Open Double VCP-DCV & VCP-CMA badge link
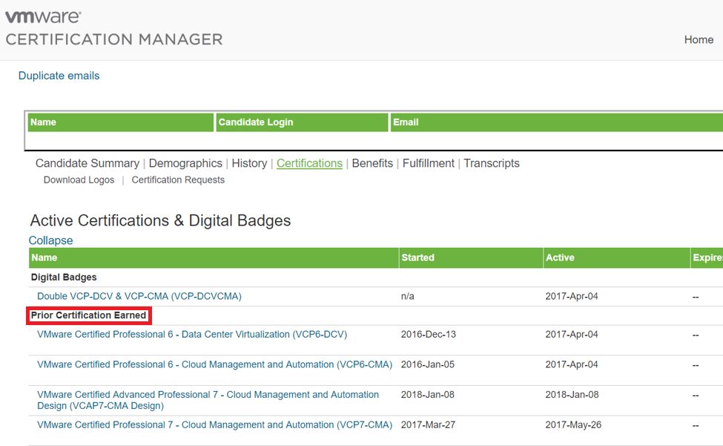Screen dimensions: 723x446 pos(139,296)
